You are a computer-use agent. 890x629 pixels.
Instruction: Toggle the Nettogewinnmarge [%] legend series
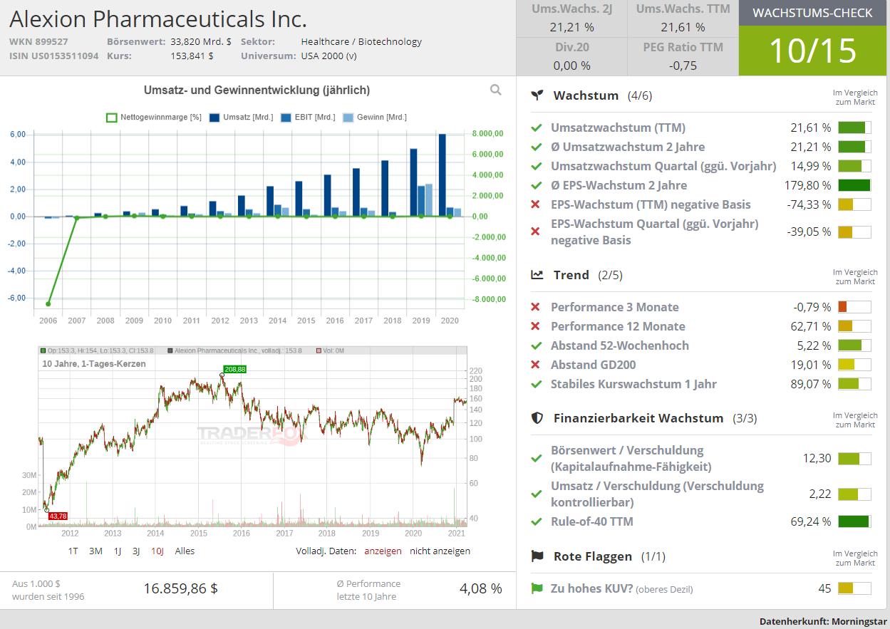coord(154,117)
